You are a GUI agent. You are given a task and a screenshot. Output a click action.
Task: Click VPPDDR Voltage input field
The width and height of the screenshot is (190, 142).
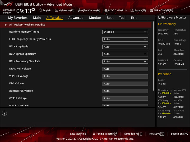point(125,76)
